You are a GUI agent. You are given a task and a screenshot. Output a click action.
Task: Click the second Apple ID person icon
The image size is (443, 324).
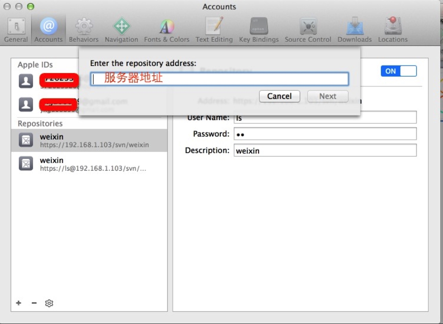pyautogui.click(x=26, y=105)
